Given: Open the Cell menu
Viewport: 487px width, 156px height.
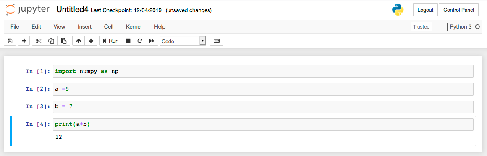Looking at the screenshot, I should pyautogui.click(x=109, y=27).
